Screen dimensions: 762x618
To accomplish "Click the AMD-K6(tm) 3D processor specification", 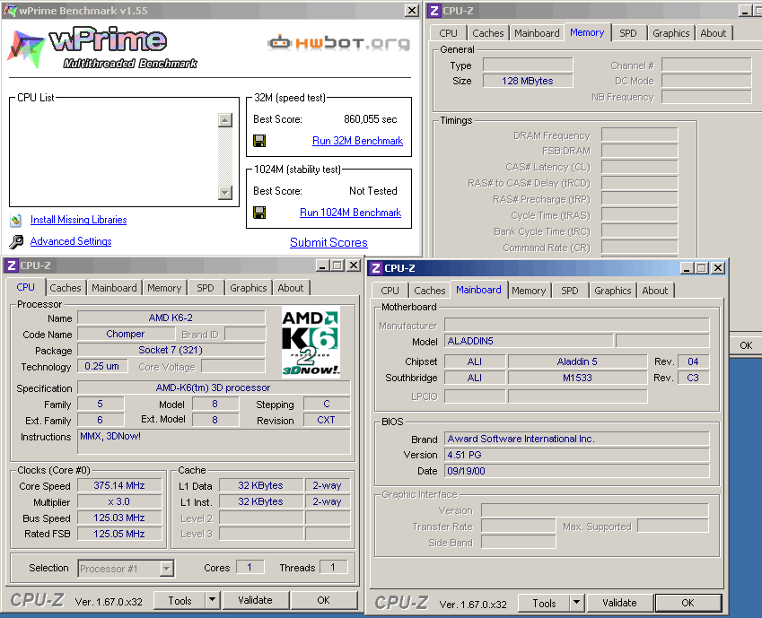I will [214, 387].
